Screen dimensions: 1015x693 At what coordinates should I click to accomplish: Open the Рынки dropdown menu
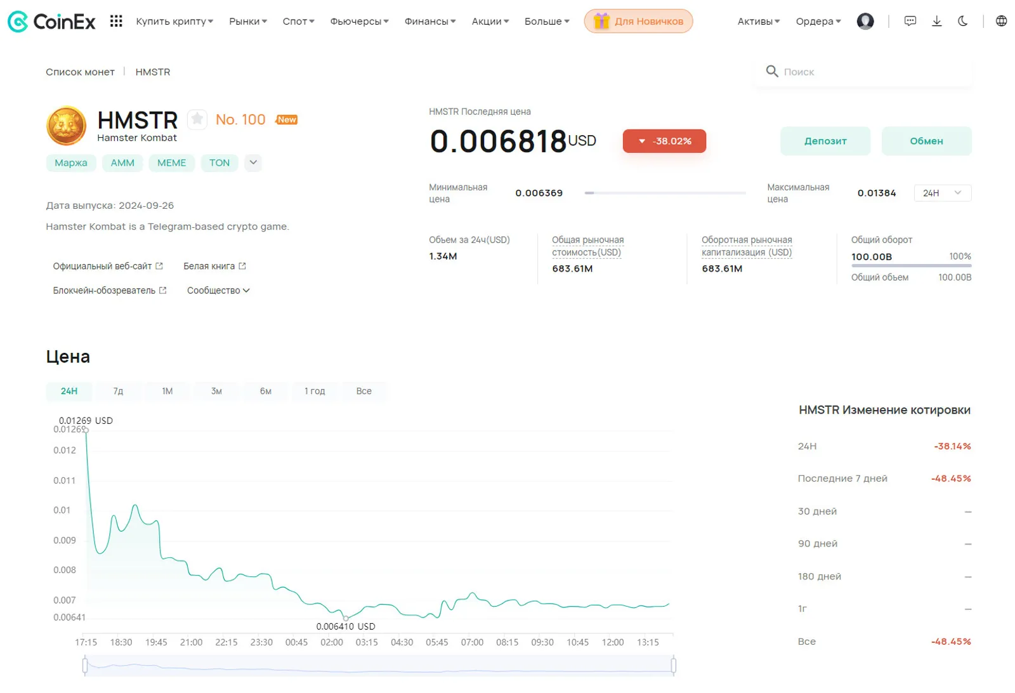point(248,22)
